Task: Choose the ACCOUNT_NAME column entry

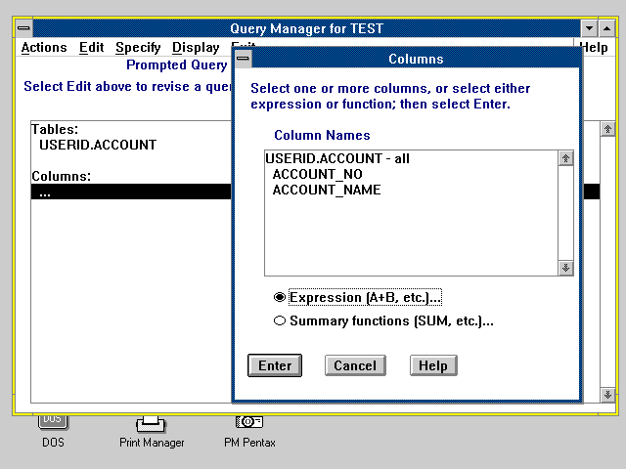Action: point(326,190)
